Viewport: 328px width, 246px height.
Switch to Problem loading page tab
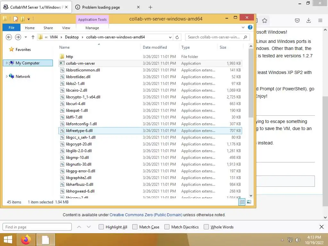(101, 7)
